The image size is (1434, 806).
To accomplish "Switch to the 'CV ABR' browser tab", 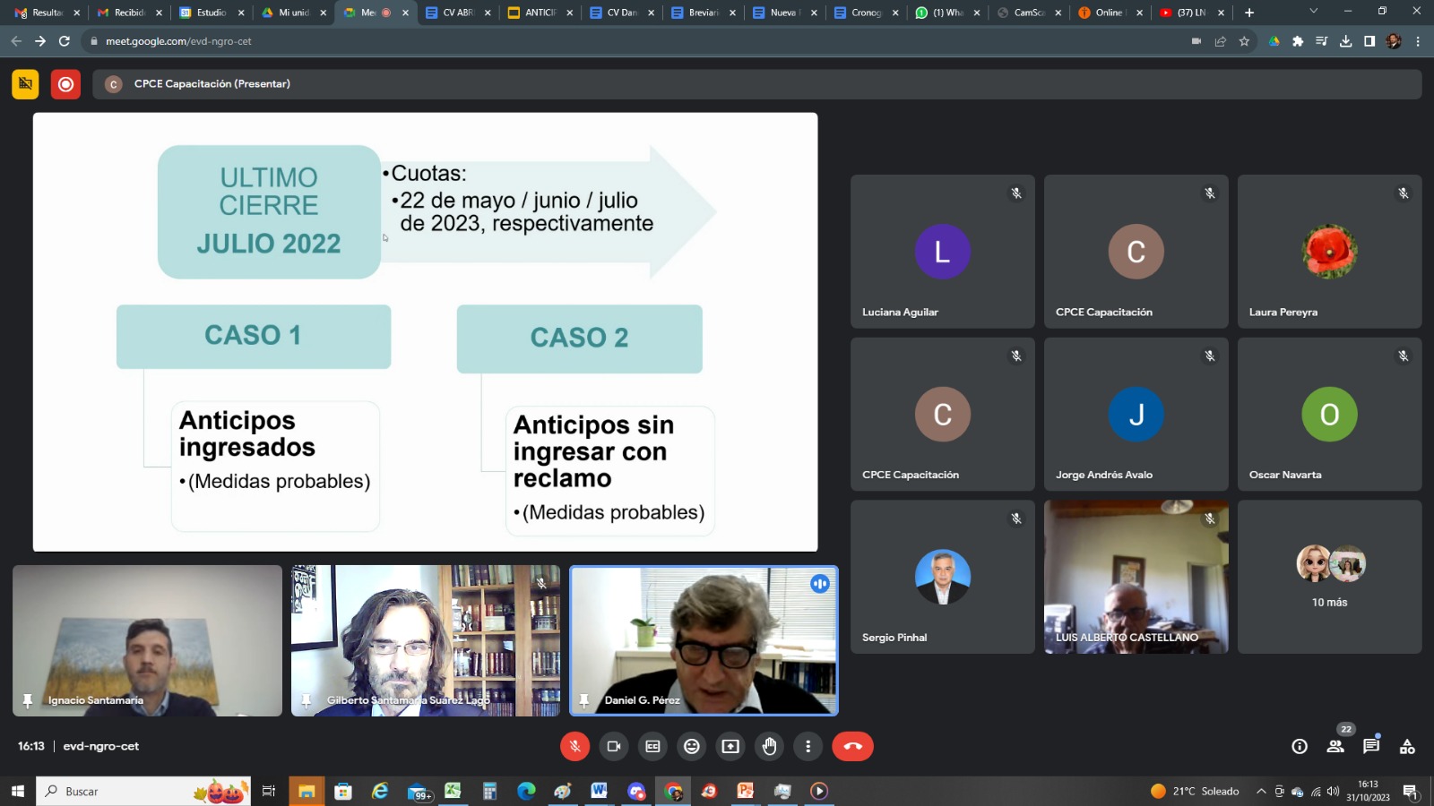I will tap(457, 13).
